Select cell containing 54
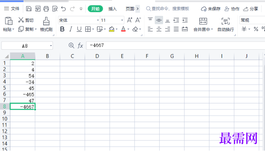This screenshot has height=151, width=265. pyautogui.click(x=23, y=76)
